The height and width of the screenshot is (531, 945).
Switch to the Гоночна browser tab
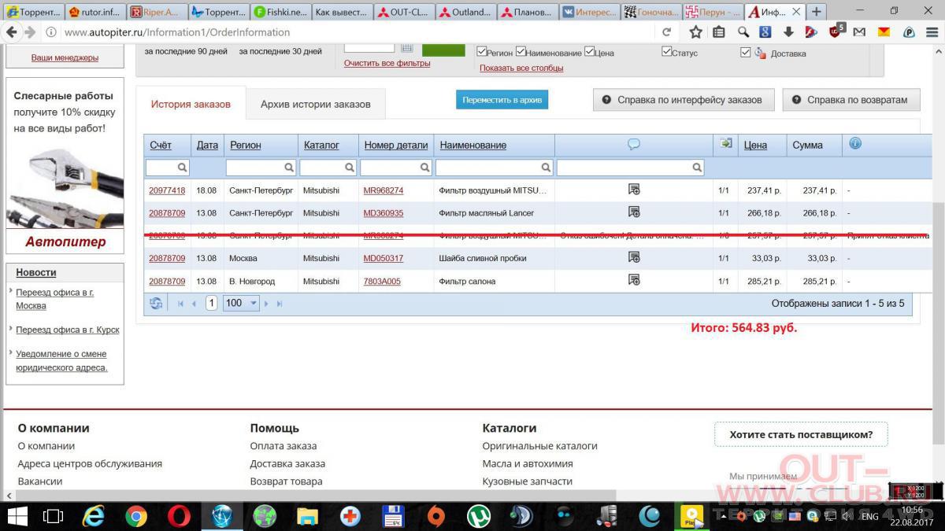[x=650, y=12]
